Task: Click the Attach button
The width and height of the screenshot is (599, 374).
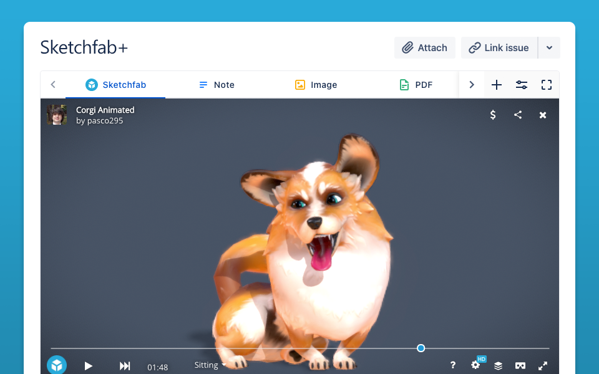Action: [424, 48]
